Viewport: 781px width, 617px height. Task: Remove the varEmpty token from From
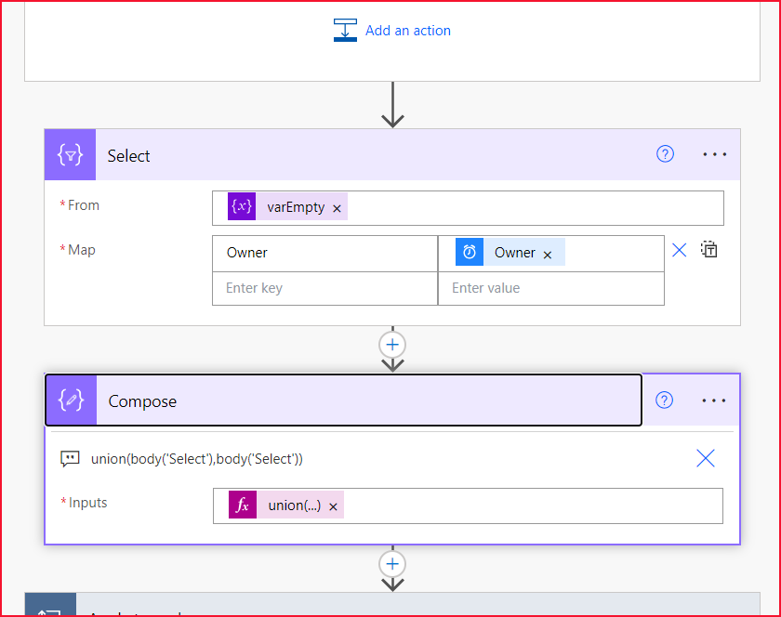point(337,209)
